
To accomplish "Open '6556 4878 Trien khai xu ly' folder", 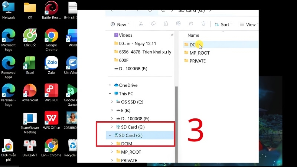I will pos(143,52).
